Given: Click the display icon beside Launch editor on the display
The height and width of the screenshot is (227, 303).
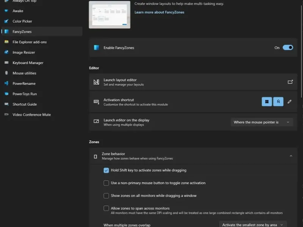Looking at the screenshot, I should point(96,121).
